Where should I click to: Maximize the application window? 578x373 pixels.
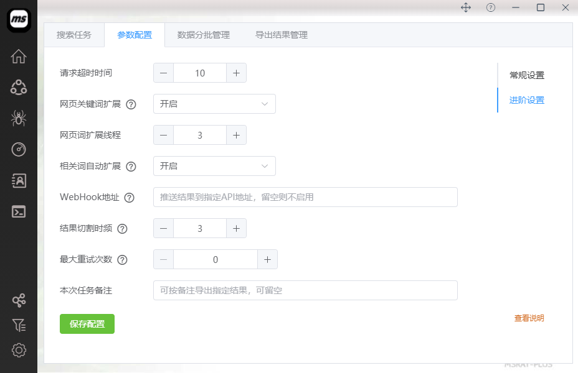pos(541,7)
